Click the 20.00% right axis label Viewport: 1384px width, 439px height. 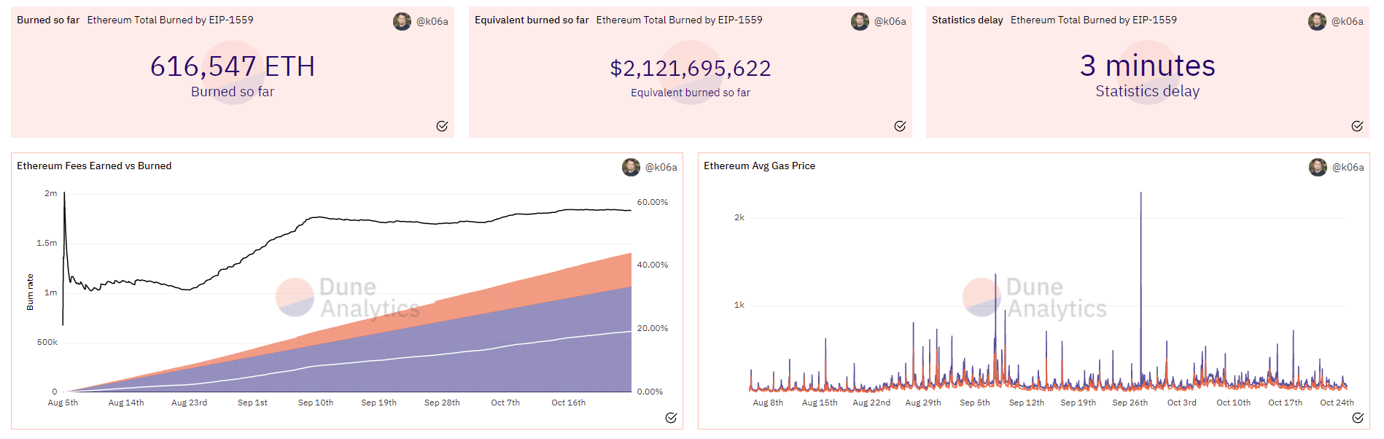[653, 328]
